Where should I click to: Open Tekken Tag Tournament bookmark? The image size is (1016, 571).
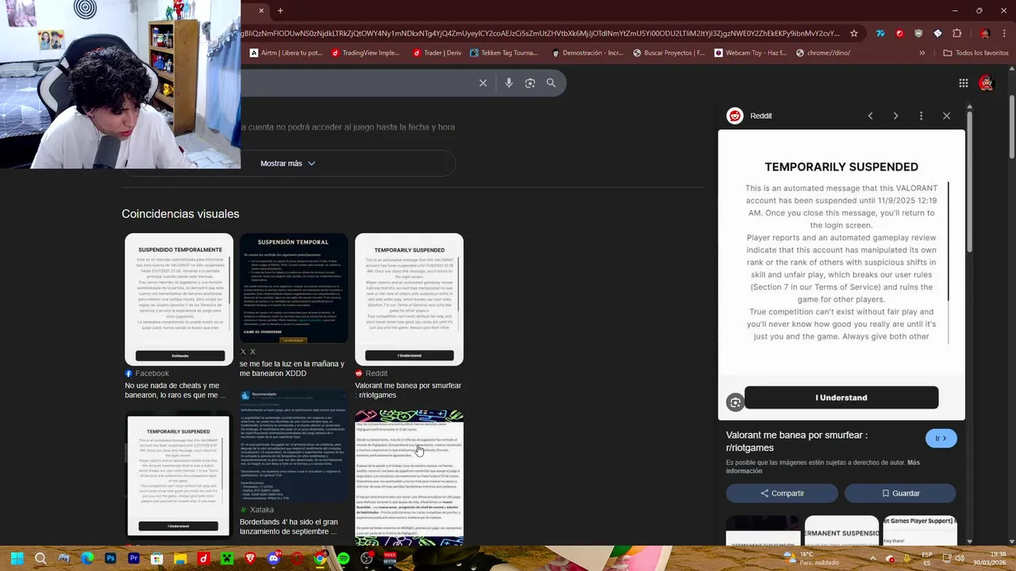point(503,53)
